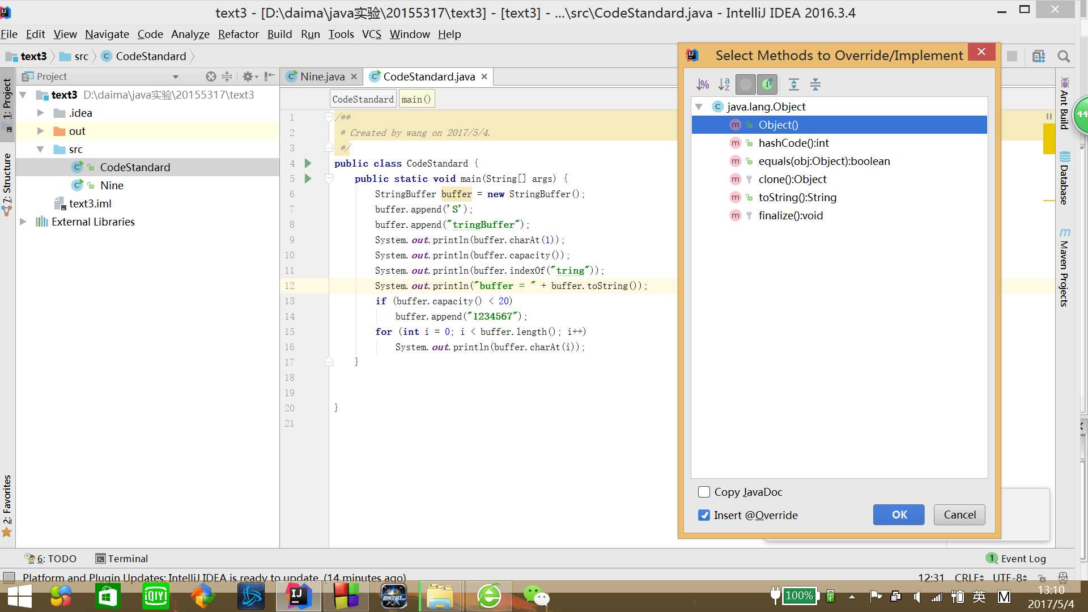
Task: Open the Database side panel
Action: coord(1065,178)
